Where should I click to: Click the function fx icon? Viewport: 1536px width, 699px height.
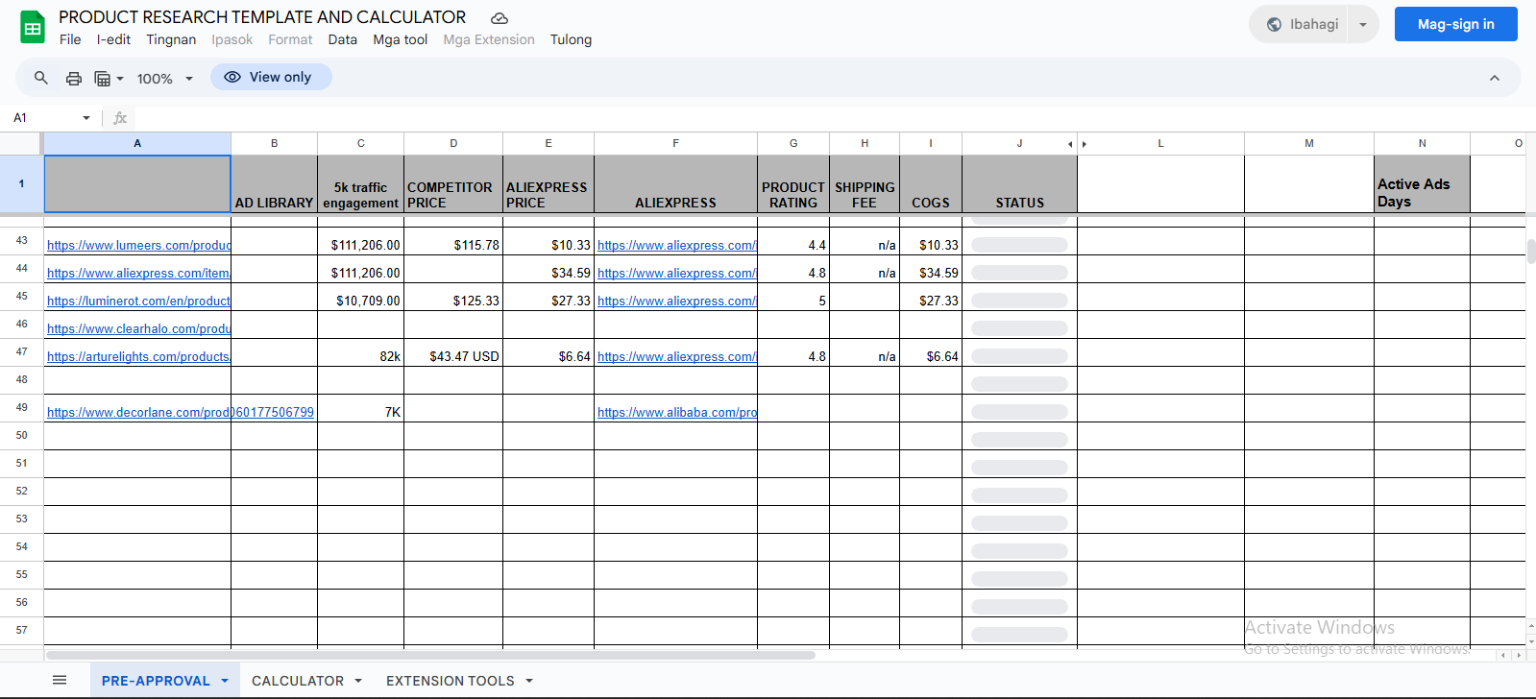click(120, 118)
